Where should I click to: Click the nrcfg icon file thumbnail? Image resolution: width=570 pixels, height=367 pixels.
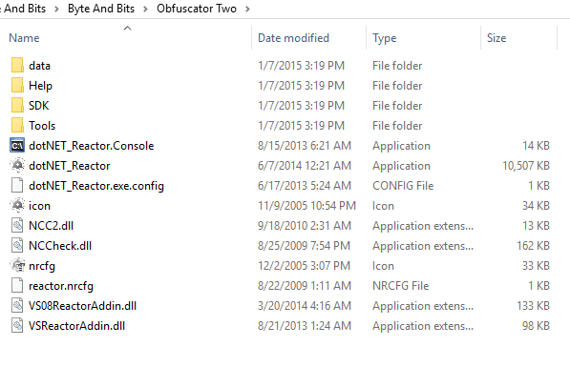click(x=17, y=266)
